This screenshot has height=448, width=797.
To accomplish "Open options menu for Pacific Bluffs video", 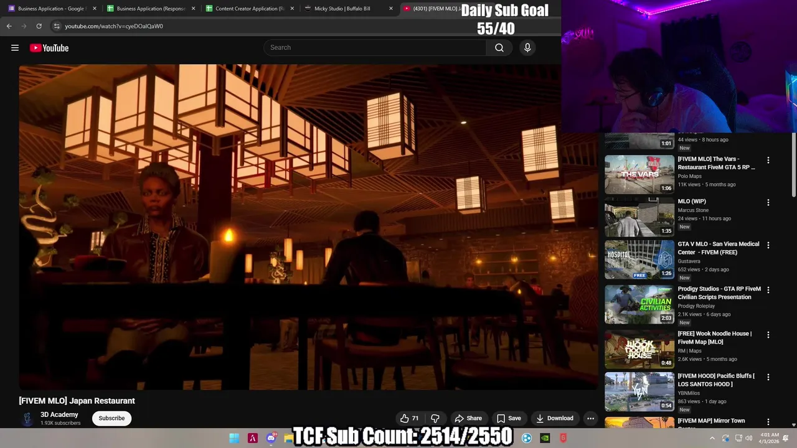I will pos(768,377).
